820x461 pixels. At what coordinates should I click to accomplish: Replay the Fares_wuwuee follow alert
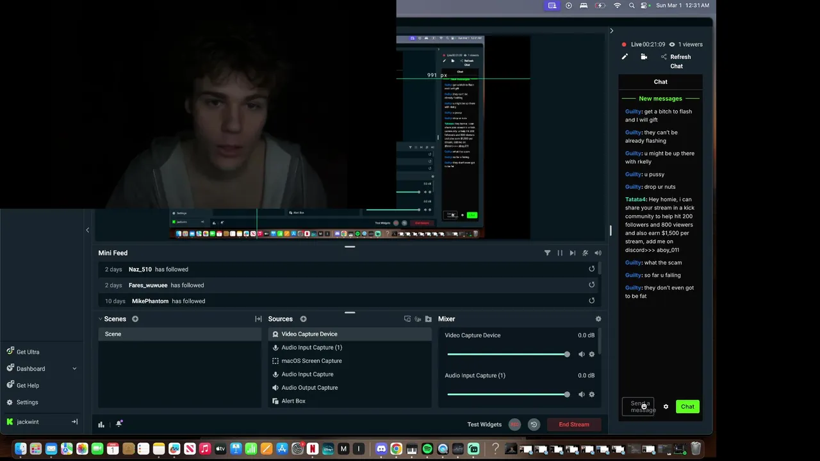(591, 285)
